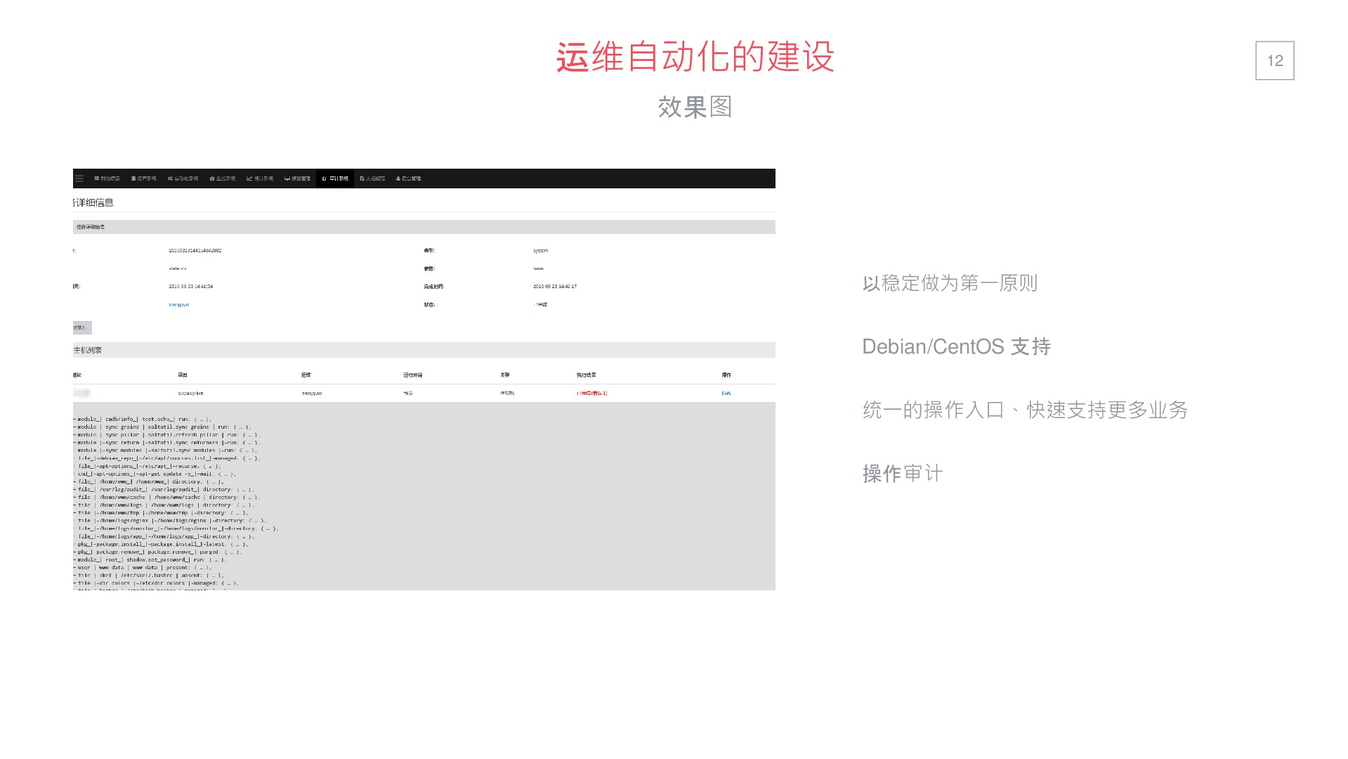Click the state.sls function value
Viewport: 1348px width, 759px height.
click(x=178, y=268)
